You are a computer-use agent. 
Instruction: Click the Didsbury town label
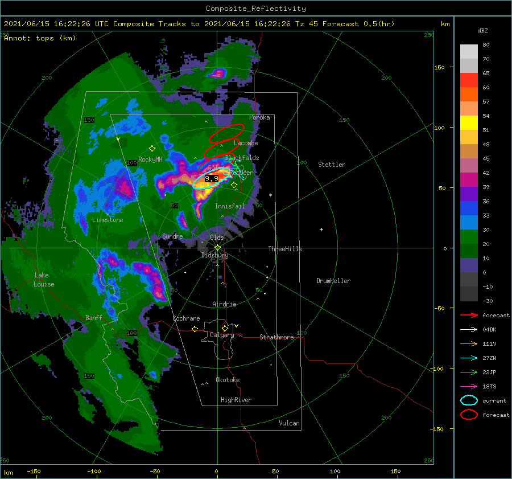point(214,255)
